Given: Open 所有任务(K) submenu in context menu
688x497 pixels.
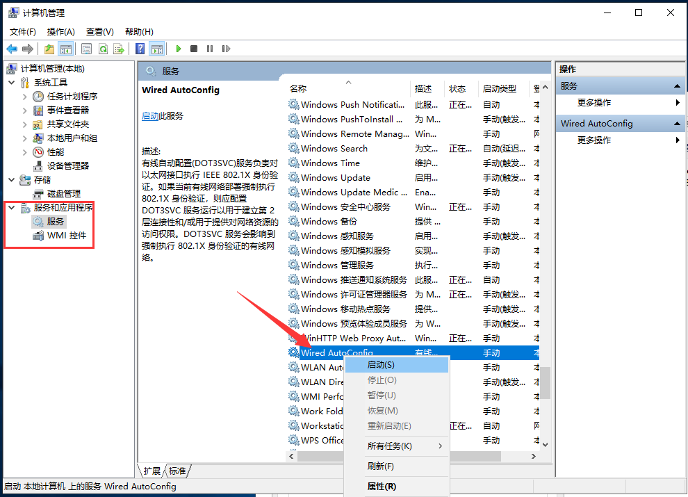Looking at the screenshot, I should pyautogui.click(x=397, y=446).
